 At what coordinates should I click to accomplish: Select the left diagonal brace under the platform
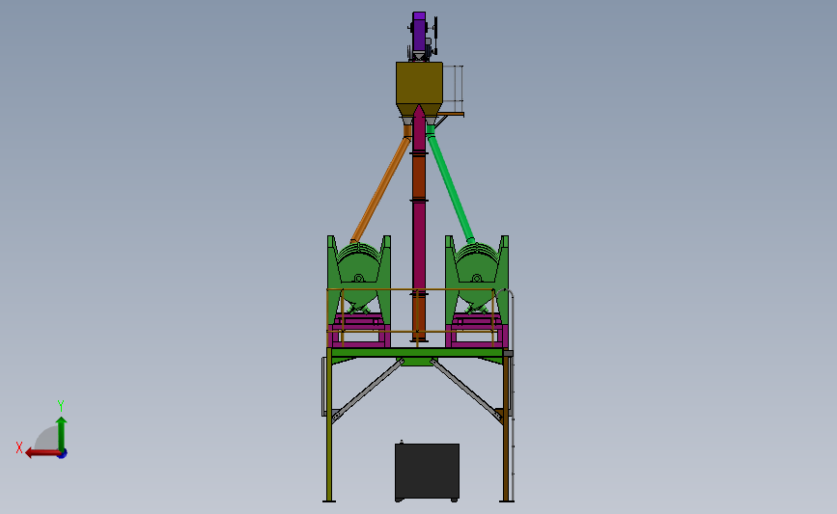tap(367, 391)
